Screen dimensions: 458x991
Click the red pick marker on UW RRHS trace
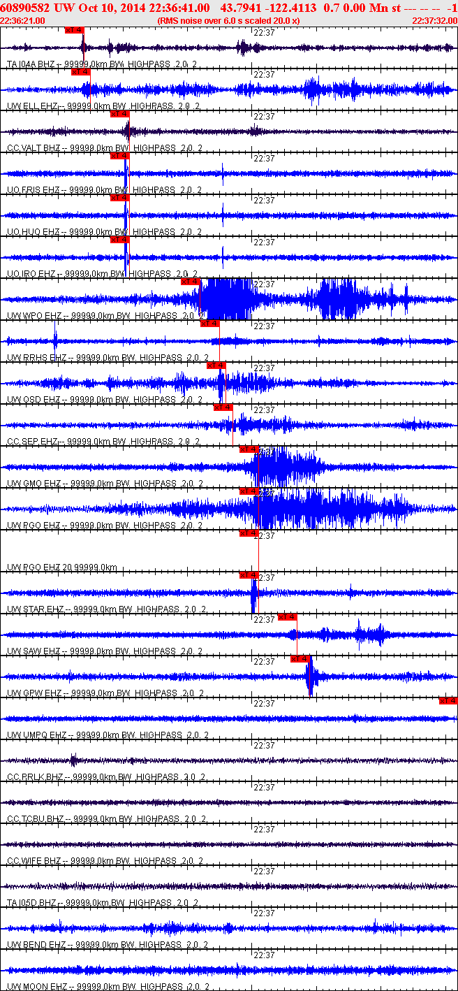click(210, 324)
